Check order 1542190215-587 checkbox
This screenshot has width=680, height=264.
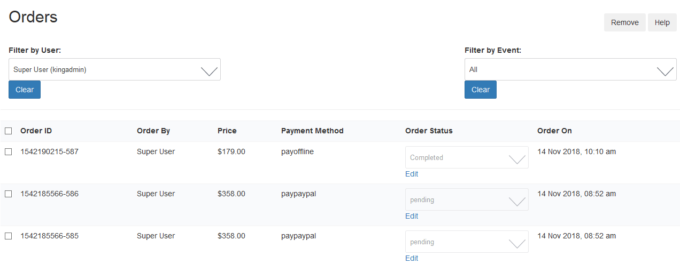pos(8,151)
